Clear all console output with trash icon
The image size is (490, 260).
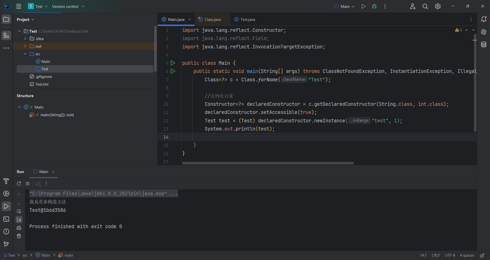(19, 236)
